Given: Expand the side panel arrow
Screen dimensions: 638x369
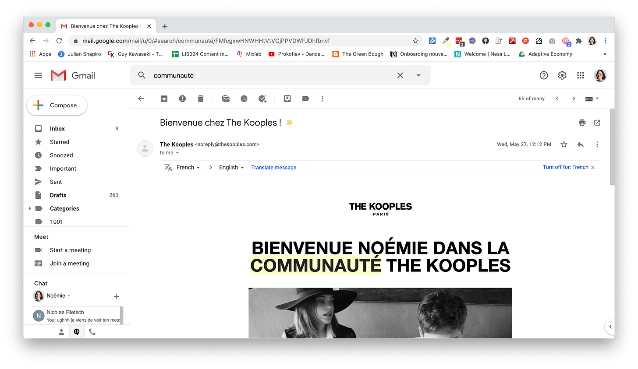Looking at the screenshot, I should (x=610, y=327).
